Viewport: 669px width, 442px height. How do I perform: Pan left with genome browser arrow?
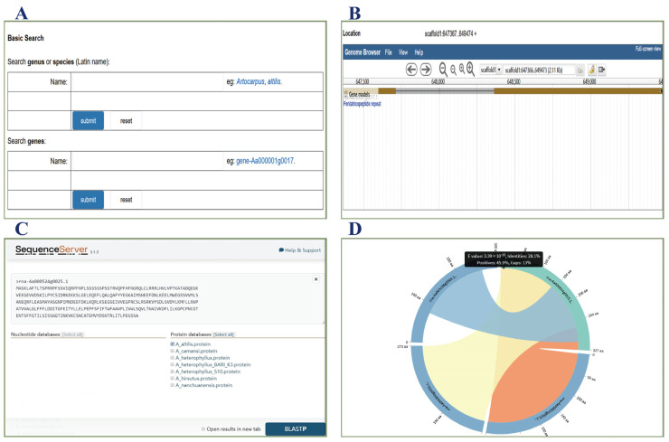coord(410,69)
